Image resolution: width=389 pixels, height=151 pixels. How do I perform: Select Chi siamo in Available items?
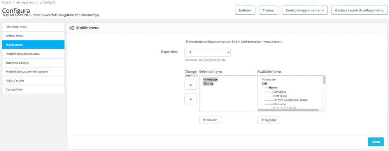(x=275, y=104)
